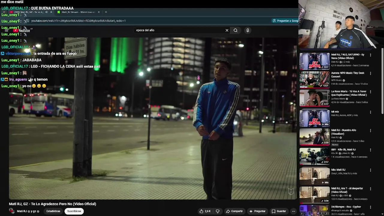Screen dimensions: 384x216
Task: Open Al despertar video thumbnail
Action: [x=314, y=195]
